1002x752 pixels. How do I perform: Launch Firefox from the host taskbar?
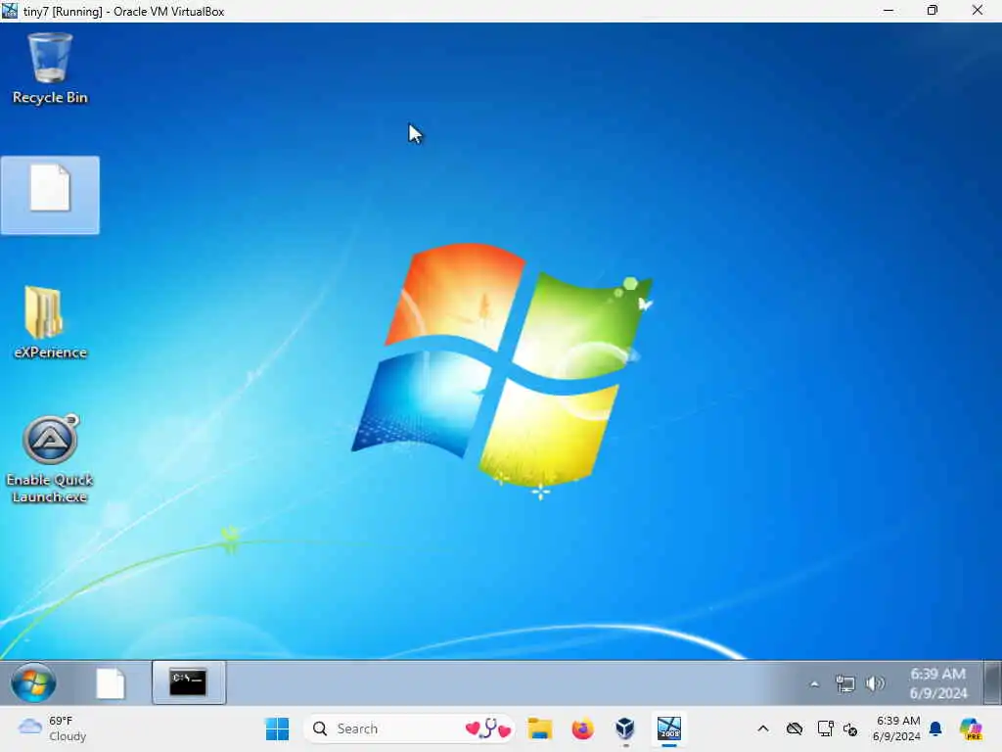pyautogui.click(x=582, y=728)
